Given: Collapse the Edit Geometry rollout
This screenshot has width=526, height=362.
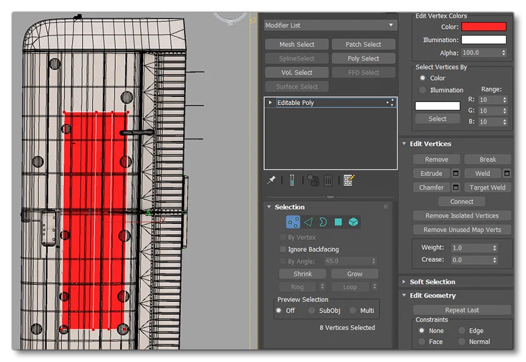Looking at the screenshot, I should pyautogui.click(x=405, y=296).
